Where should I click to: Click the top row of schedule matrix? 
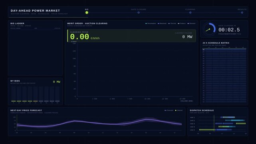(224, 50)
